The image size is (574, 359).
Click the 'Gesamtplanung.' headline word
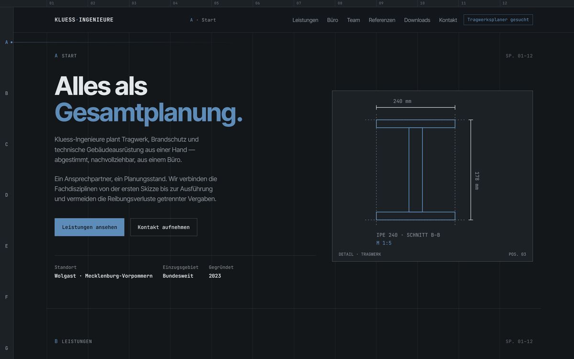149,113
